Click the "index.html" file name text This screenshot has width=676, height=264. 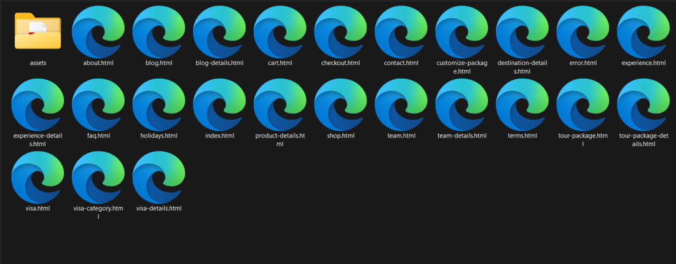pyautogui.click(x=219, y=136)
